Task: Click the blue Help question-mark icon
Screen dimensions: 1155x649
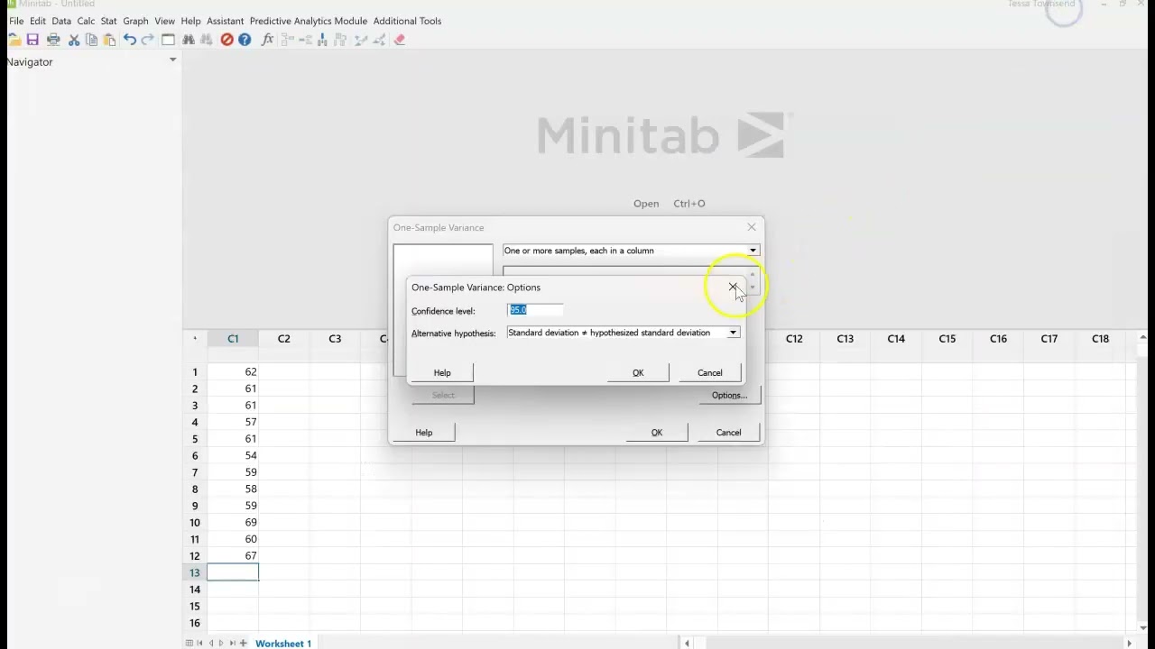Action: 245,40
